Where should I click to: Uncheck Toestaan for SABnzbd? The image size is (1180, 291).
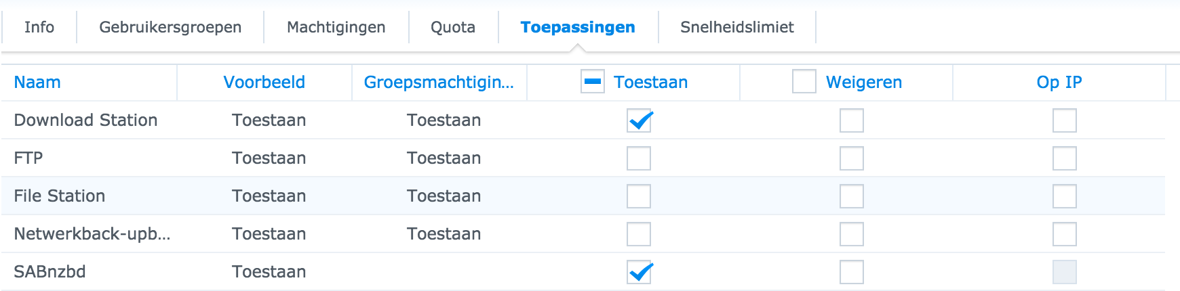[x=639, y=272]
